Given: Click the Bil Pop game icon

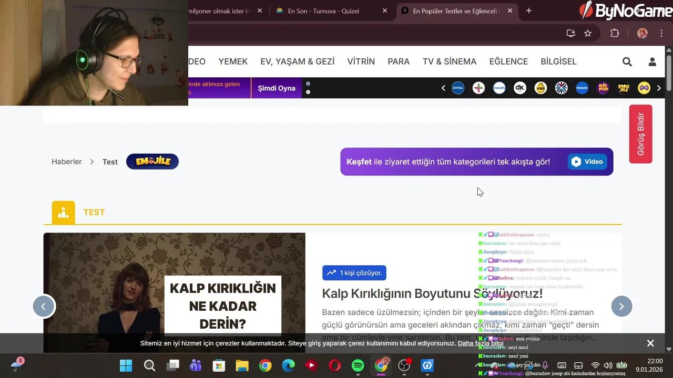Looking at the screenshot, I should (x=603, y=88).
